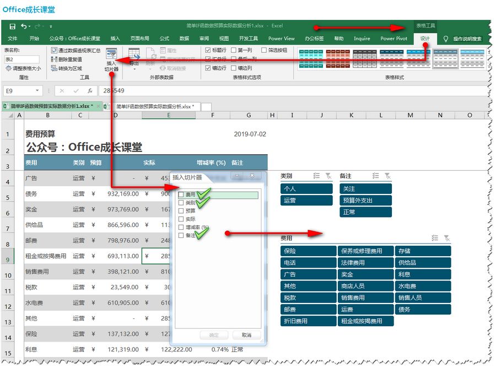Open the Name Box dropdown arrow

tap(37, 91)
